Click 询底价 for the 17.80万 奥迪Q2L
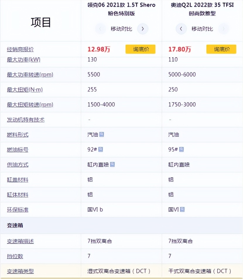Screen dimensions: 243x279 tap(221, 49)
